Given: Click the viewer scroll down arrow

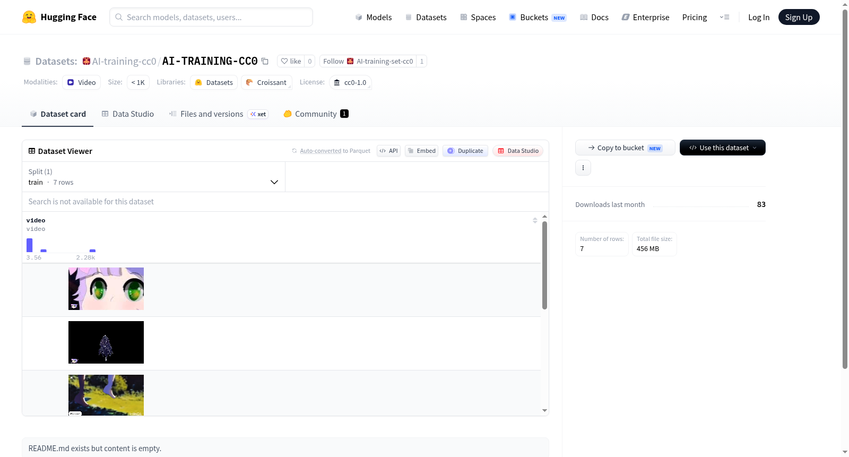Looking at the screenshot, I should pyautogui.click(x=544, y=410).
